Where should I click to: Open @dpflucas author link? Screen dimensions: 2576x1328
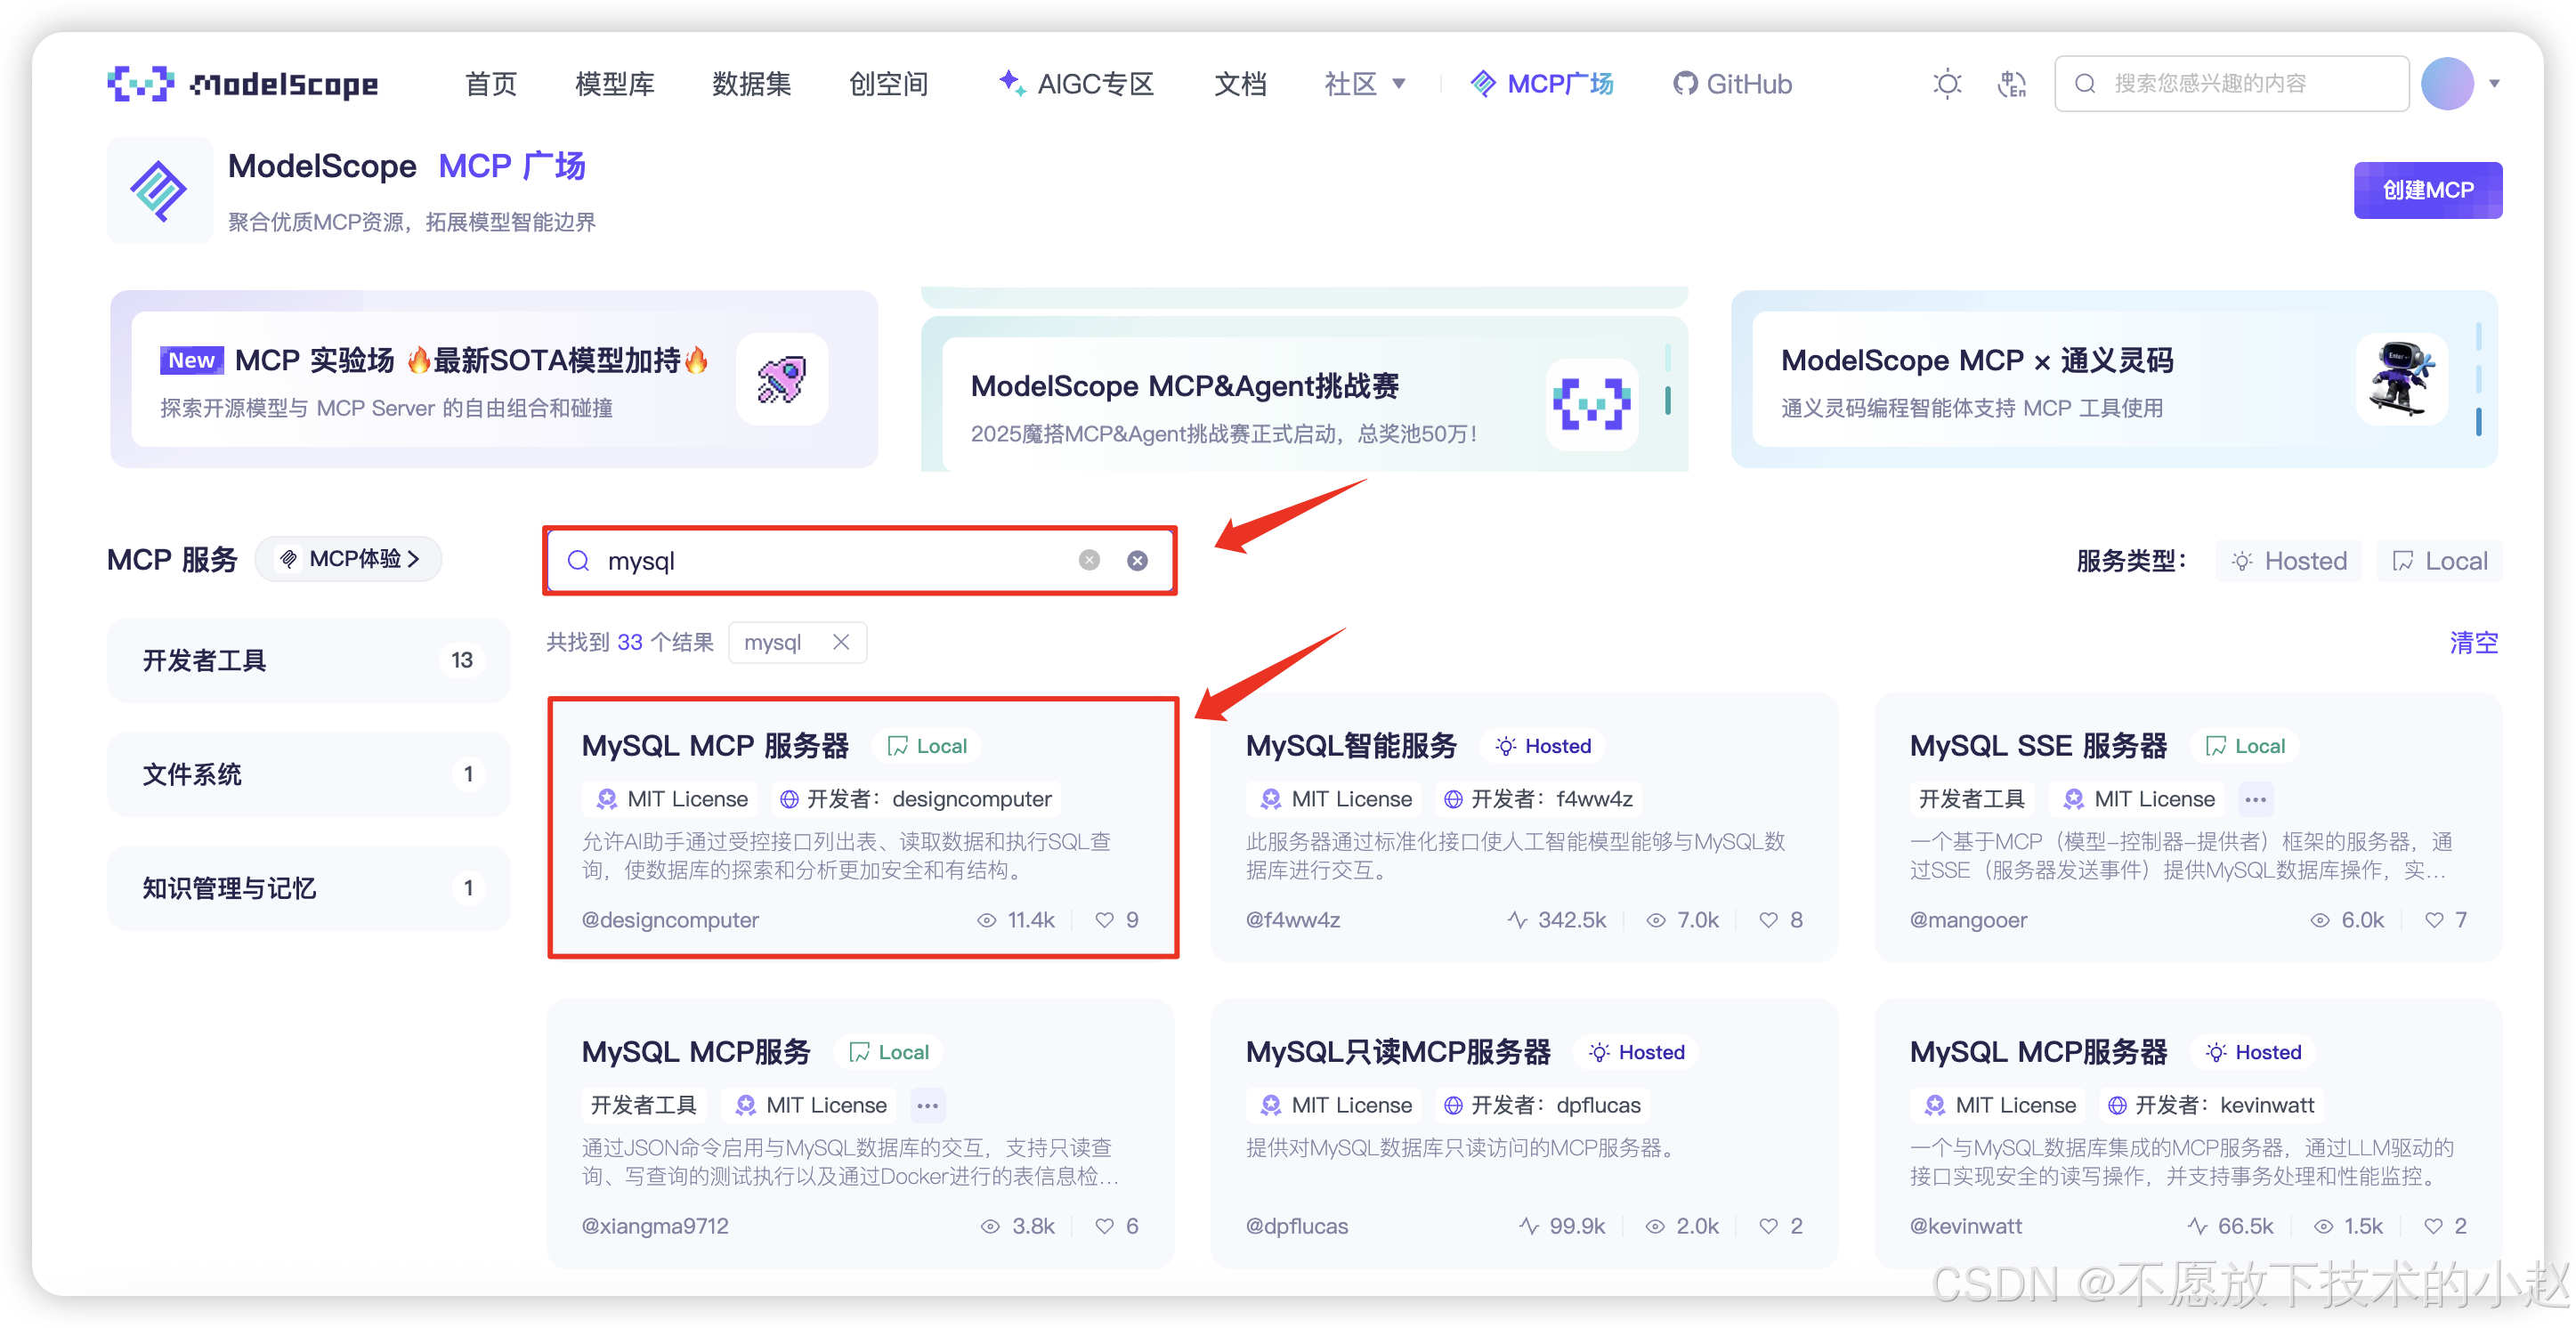pyautogui.click(x=1296, y=1226)
